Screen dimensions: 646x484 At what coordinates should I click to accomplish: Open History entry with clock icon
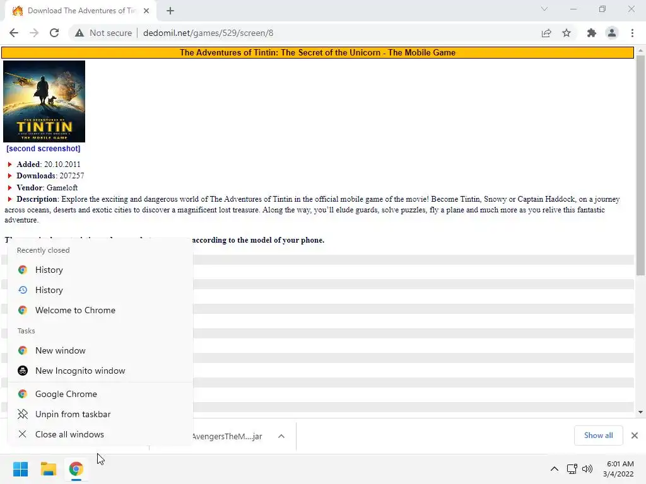(x=100, y=290)
